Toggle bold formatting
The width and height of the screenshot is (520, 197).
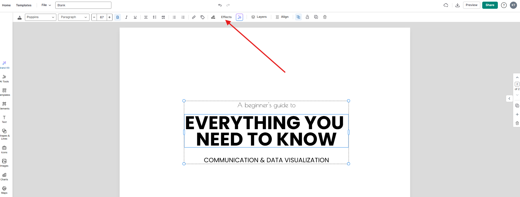click(x=118, y=17)
